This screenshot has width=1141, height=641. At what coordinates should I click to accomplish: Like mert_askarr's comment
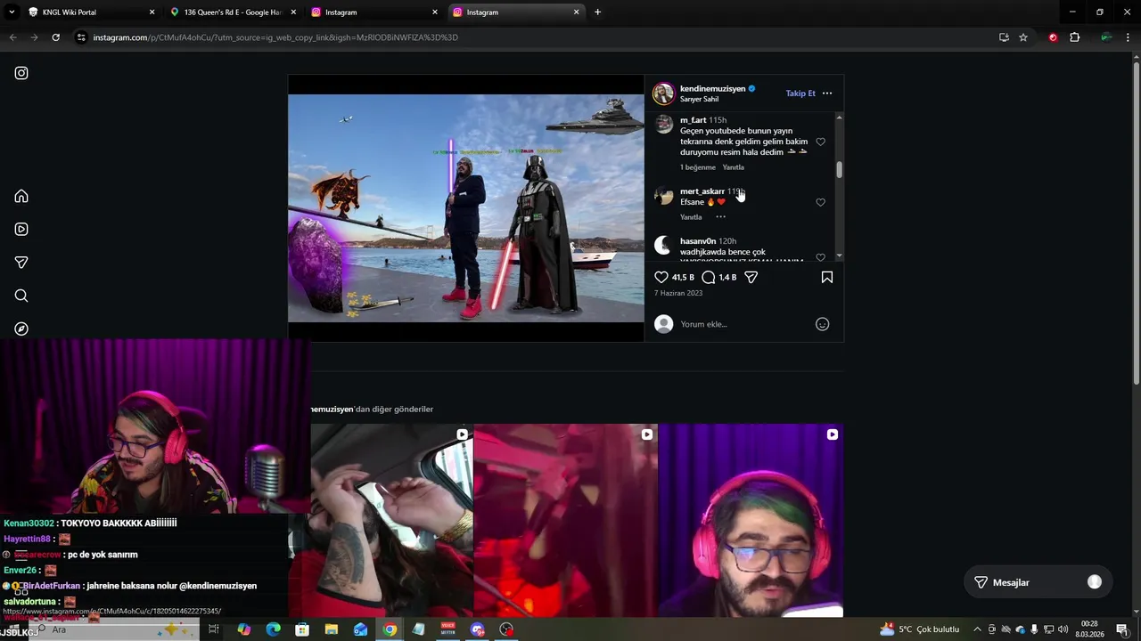coord(821,202)
